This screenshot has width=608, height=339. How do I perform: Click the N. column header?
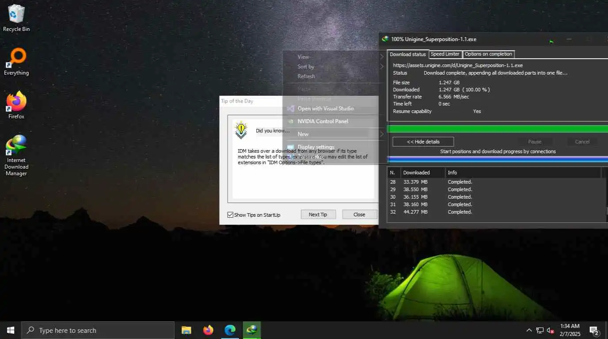pos(394,173)
